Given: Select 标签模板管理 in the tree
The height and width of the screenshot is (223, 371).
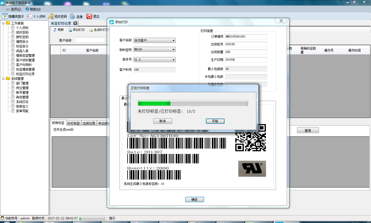Looking at the screenshot, I should (25, 69).
